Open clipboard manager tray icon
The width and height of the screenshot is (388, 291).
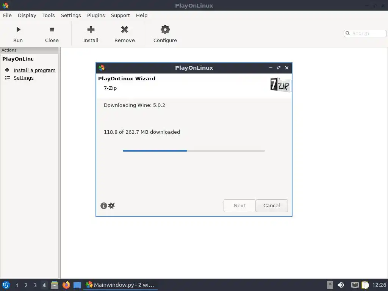(x=365, y=285)
